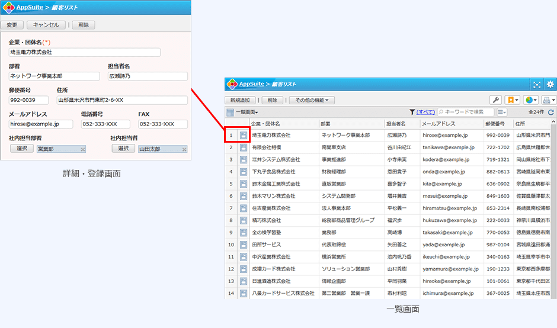This screenshot has height=328, width=557.
Task: Open the settings gear in list header
Action: pyautogui.click(x=550, y=85)
